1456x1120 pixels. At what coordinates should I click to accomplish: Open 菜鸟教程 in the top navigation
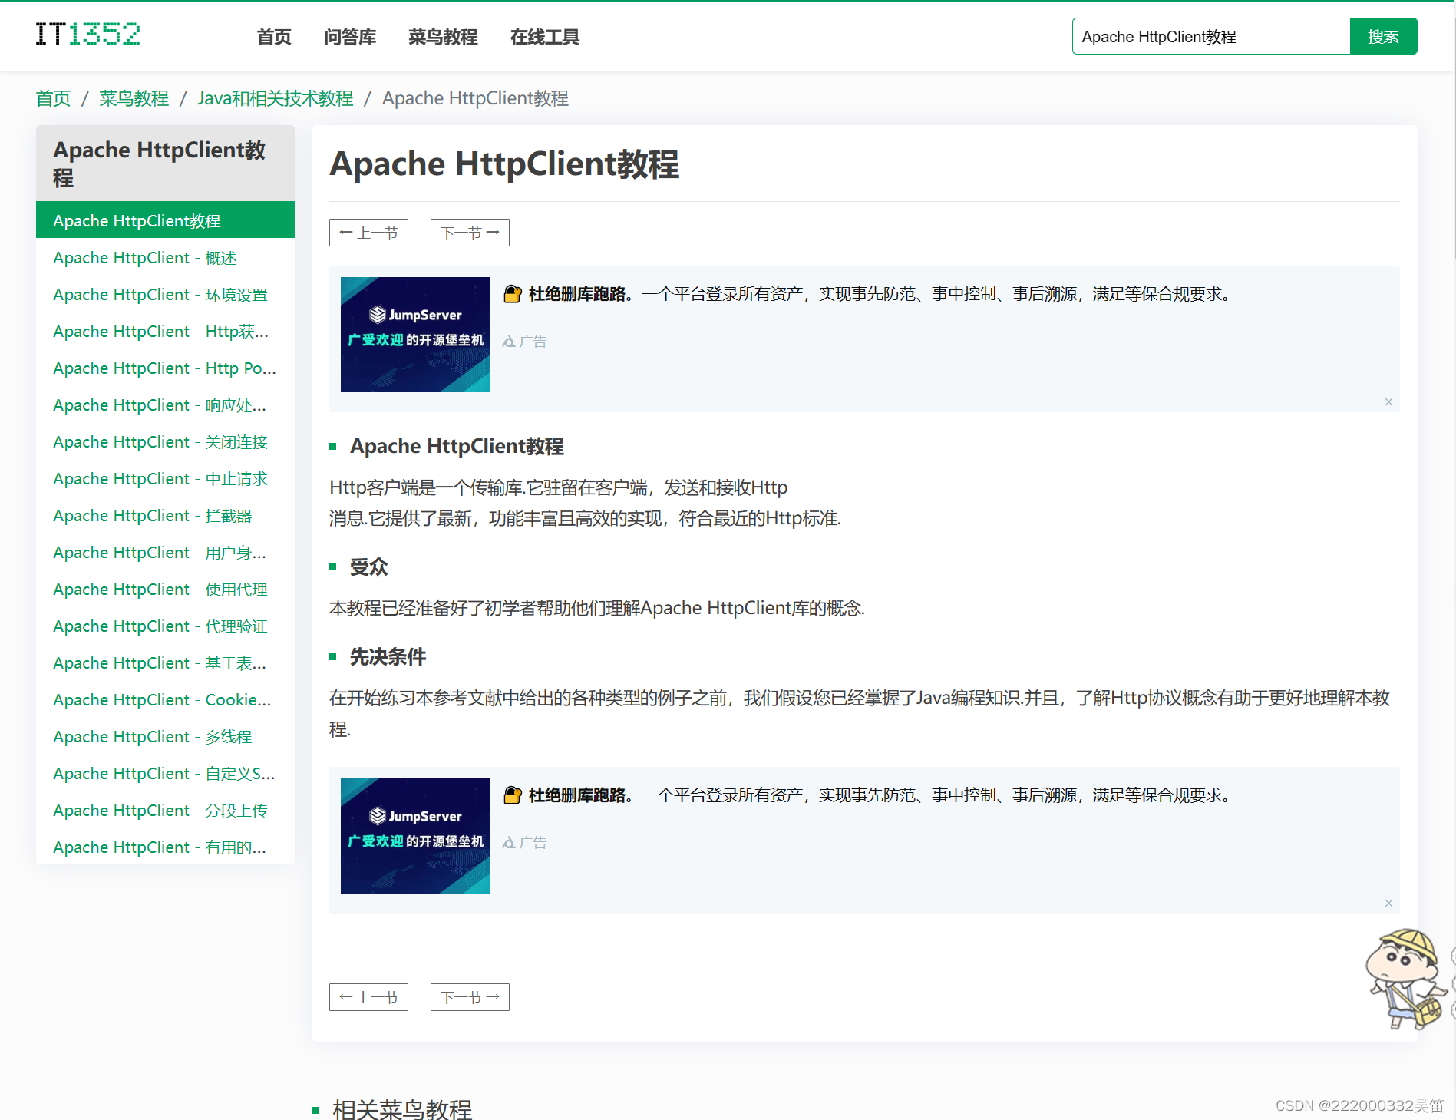pyautogui.click(x=443, y=37)
